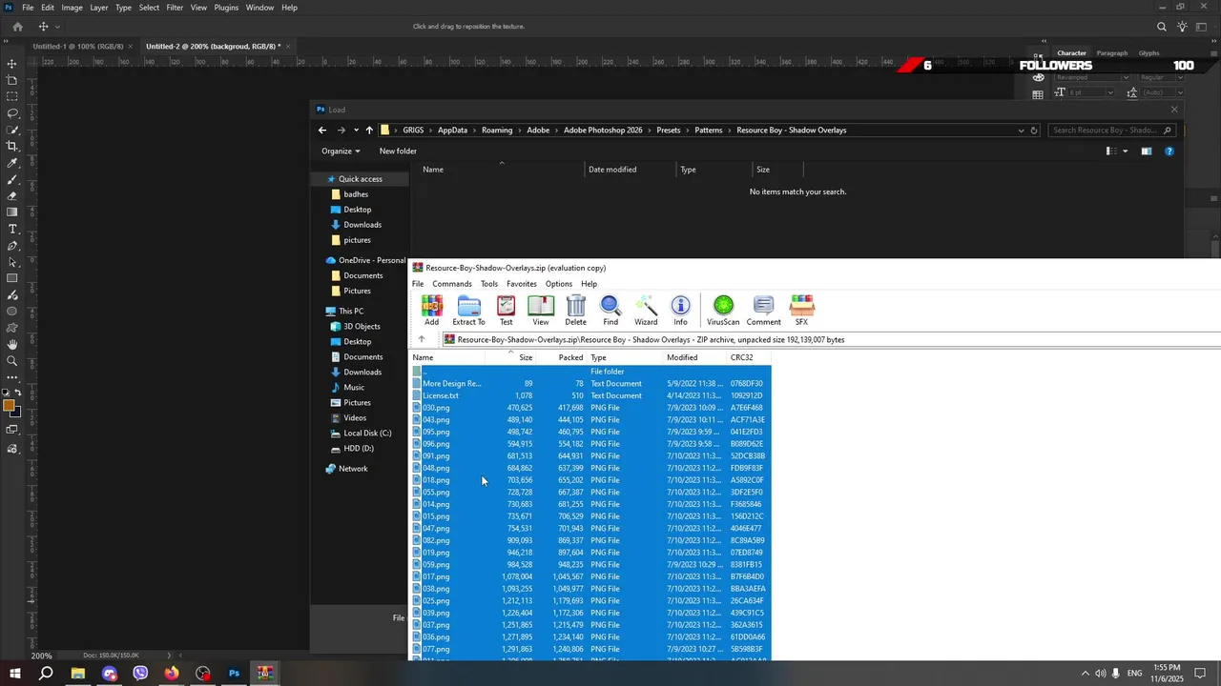Viewport: 1221px width, 686px height.
Task: Open recent locations dropdown in Load dialog
Action: click(x=356, y=131)
